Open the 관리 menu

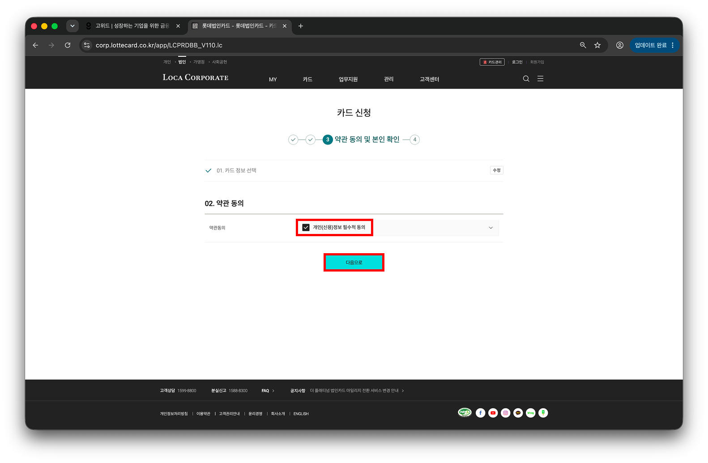[x=389, y=79]
